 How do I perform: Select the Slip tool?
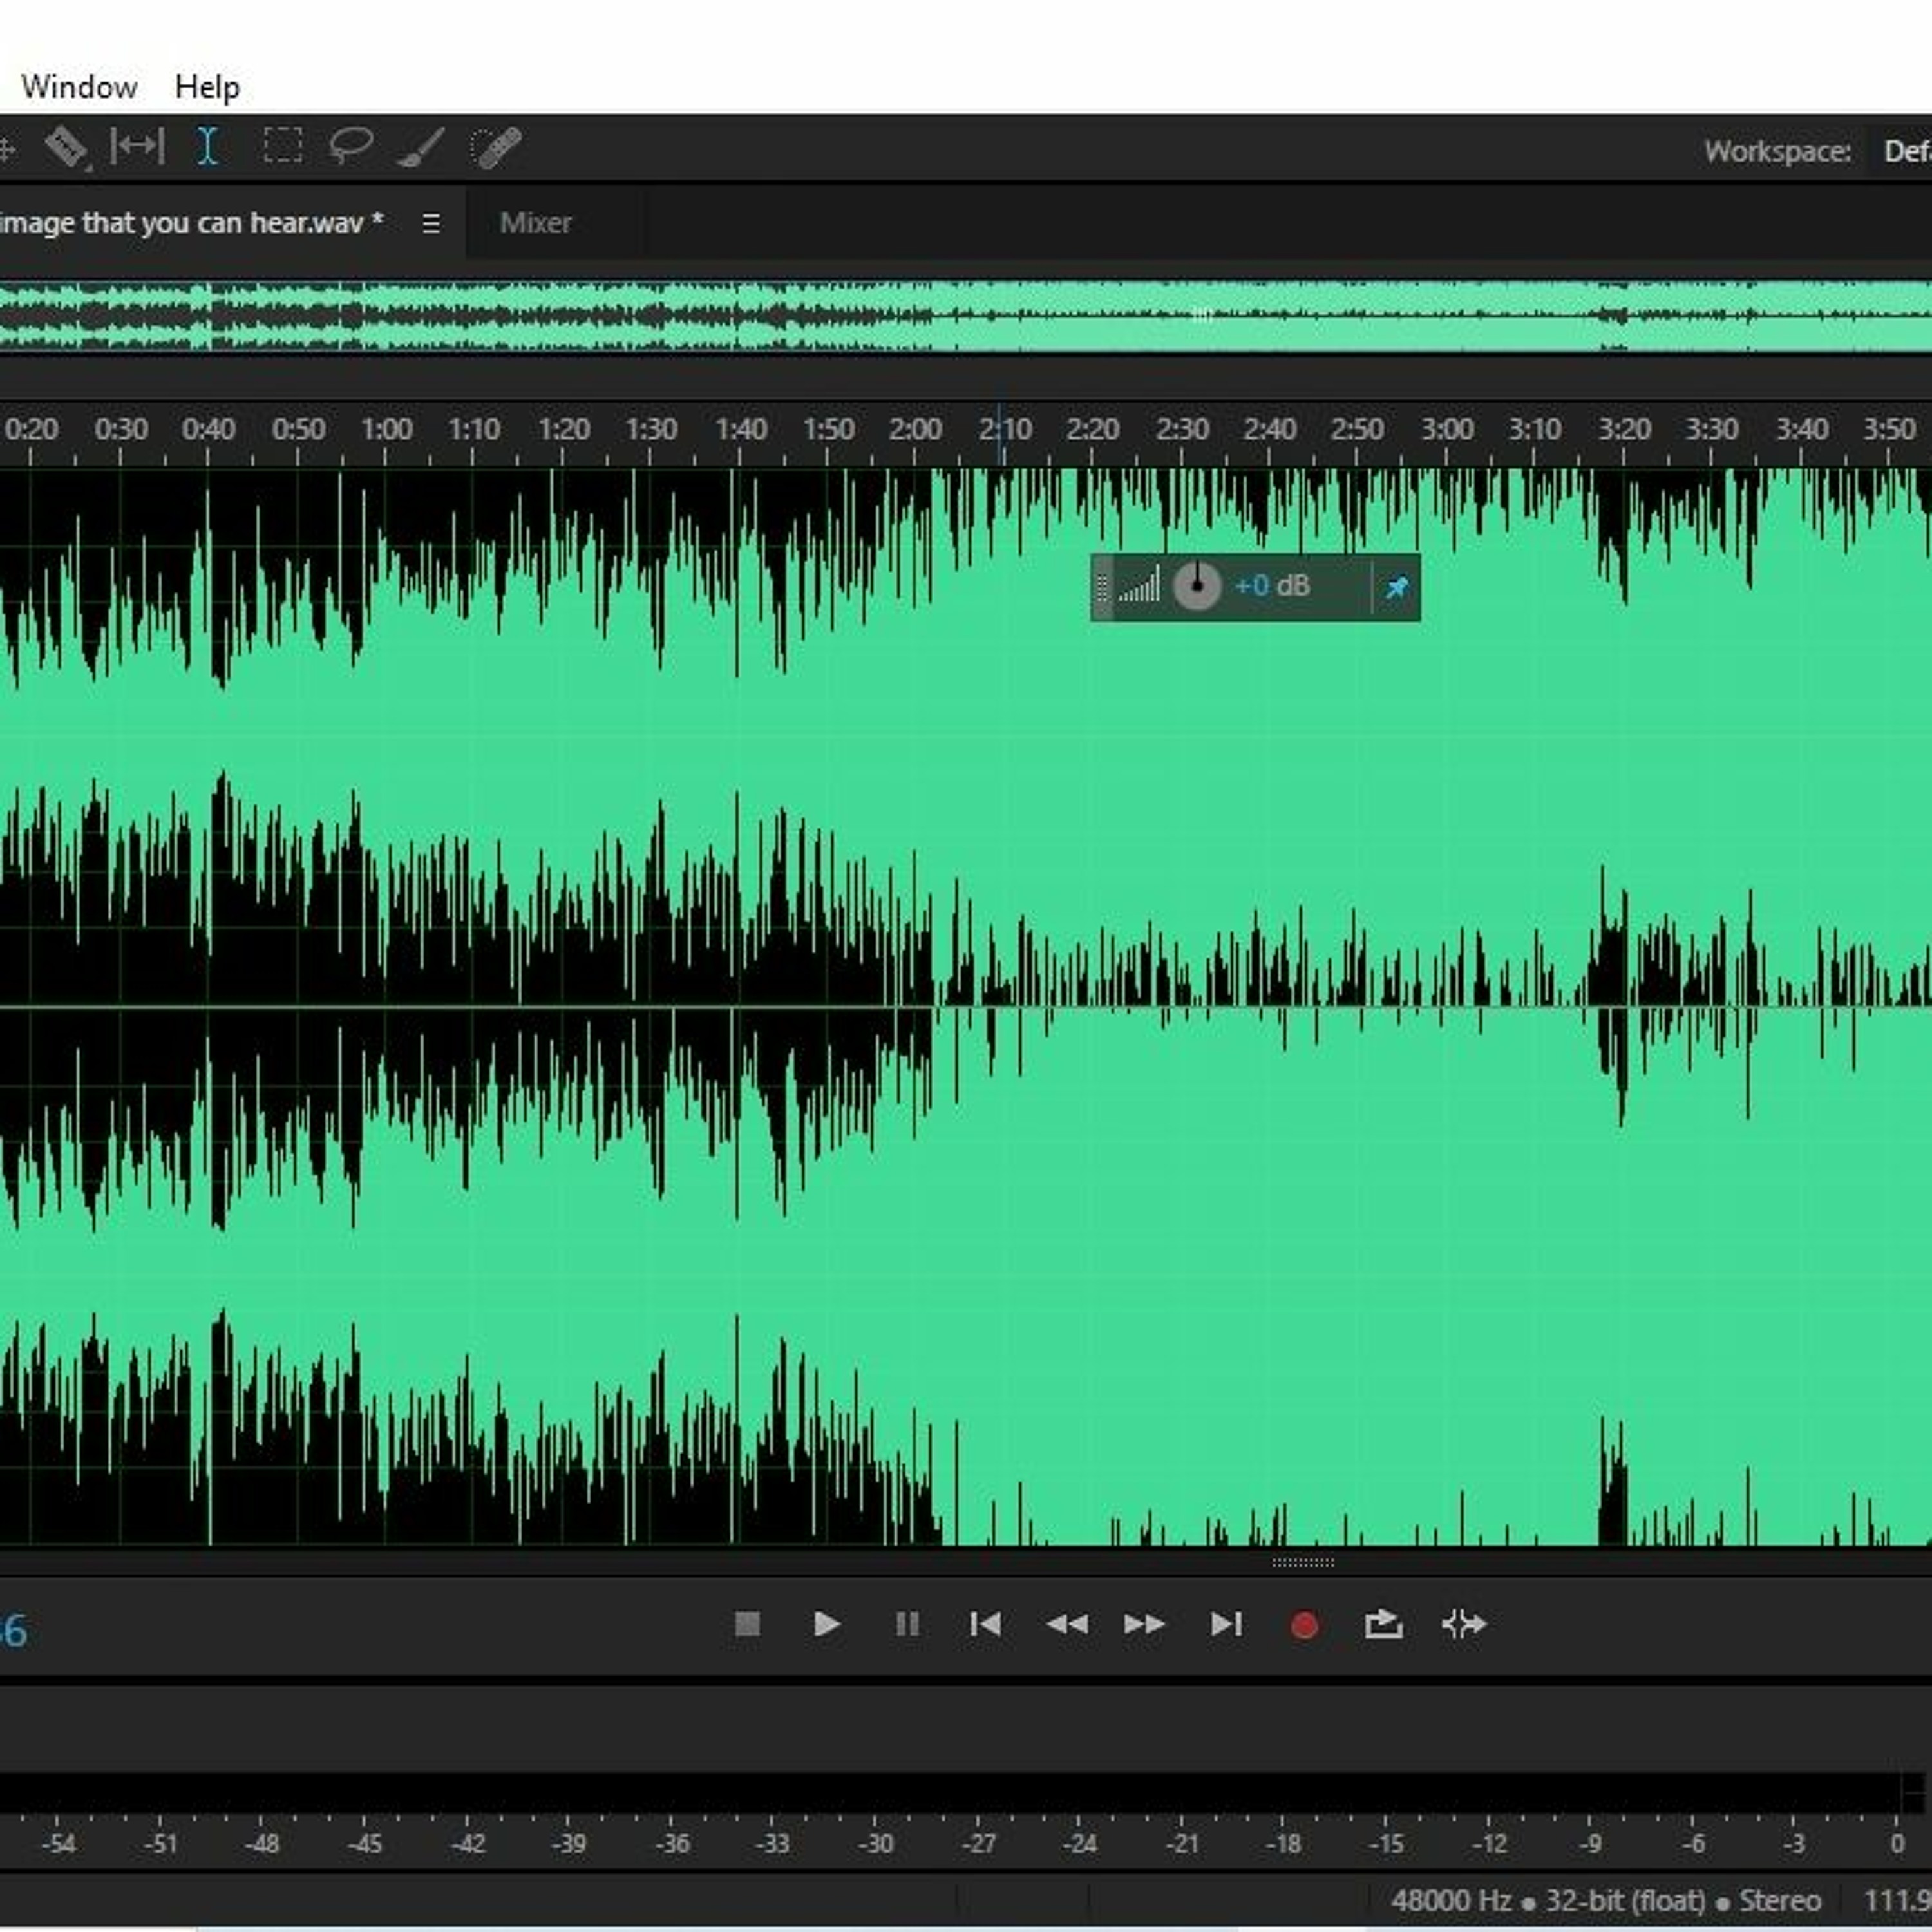tap(137, 146)
